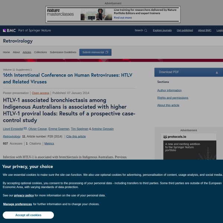Open author Olivier Cassar's link
The width and height of the screenshot is (223, 223).
pyautogui.click(x=38, y=129)
